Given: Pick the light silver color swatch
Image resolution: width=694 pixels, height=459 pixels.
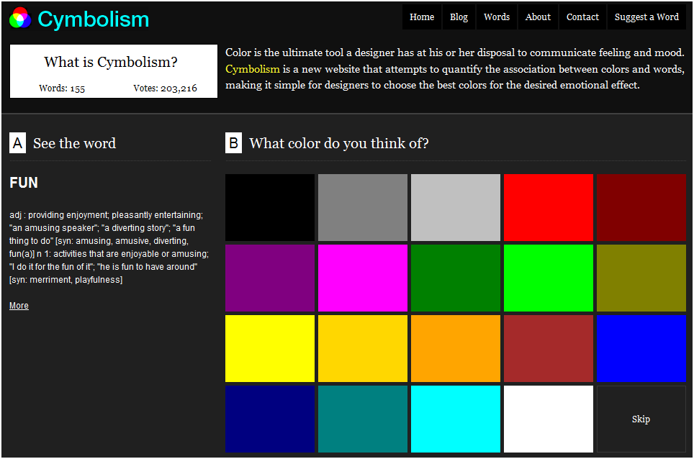Looking at the screenshot, I should click(x=456, y=207).
